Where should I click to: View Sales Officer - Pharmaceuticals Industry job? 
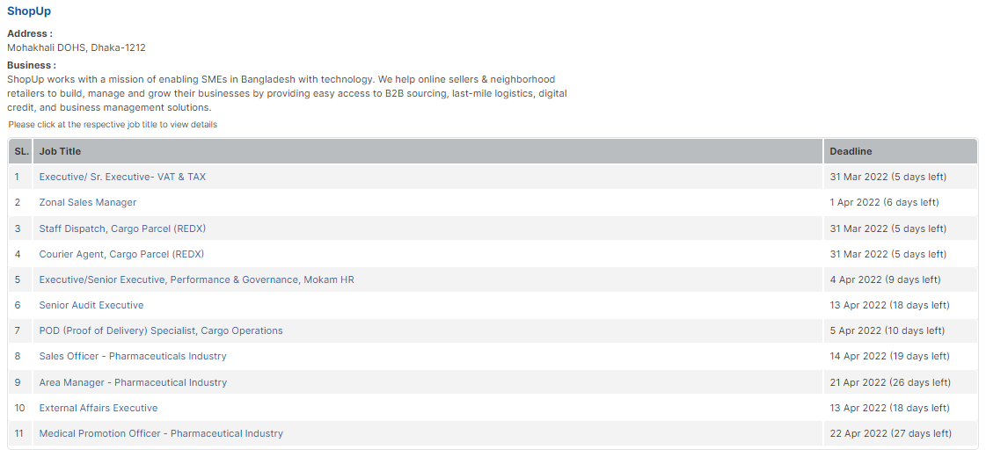tap(133, 357)
